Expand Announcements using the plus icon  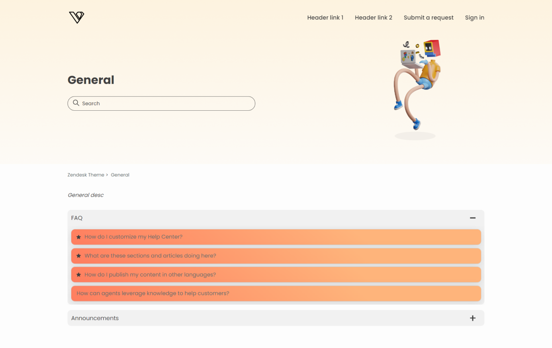tap(472, 318)
